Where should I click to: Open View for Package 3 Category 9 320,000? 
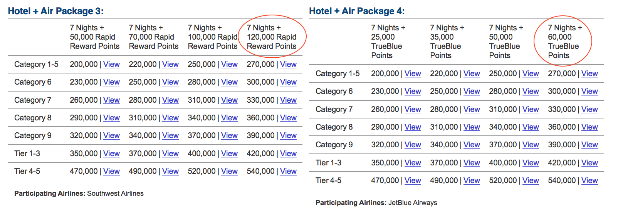(x=111, y=135)
